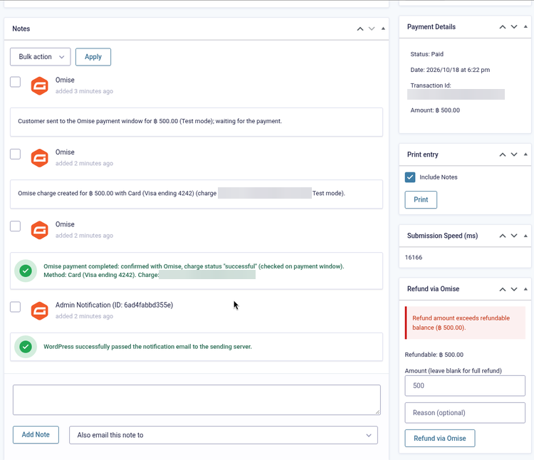
Task: Click the Print button
Action: pos(421,199)
